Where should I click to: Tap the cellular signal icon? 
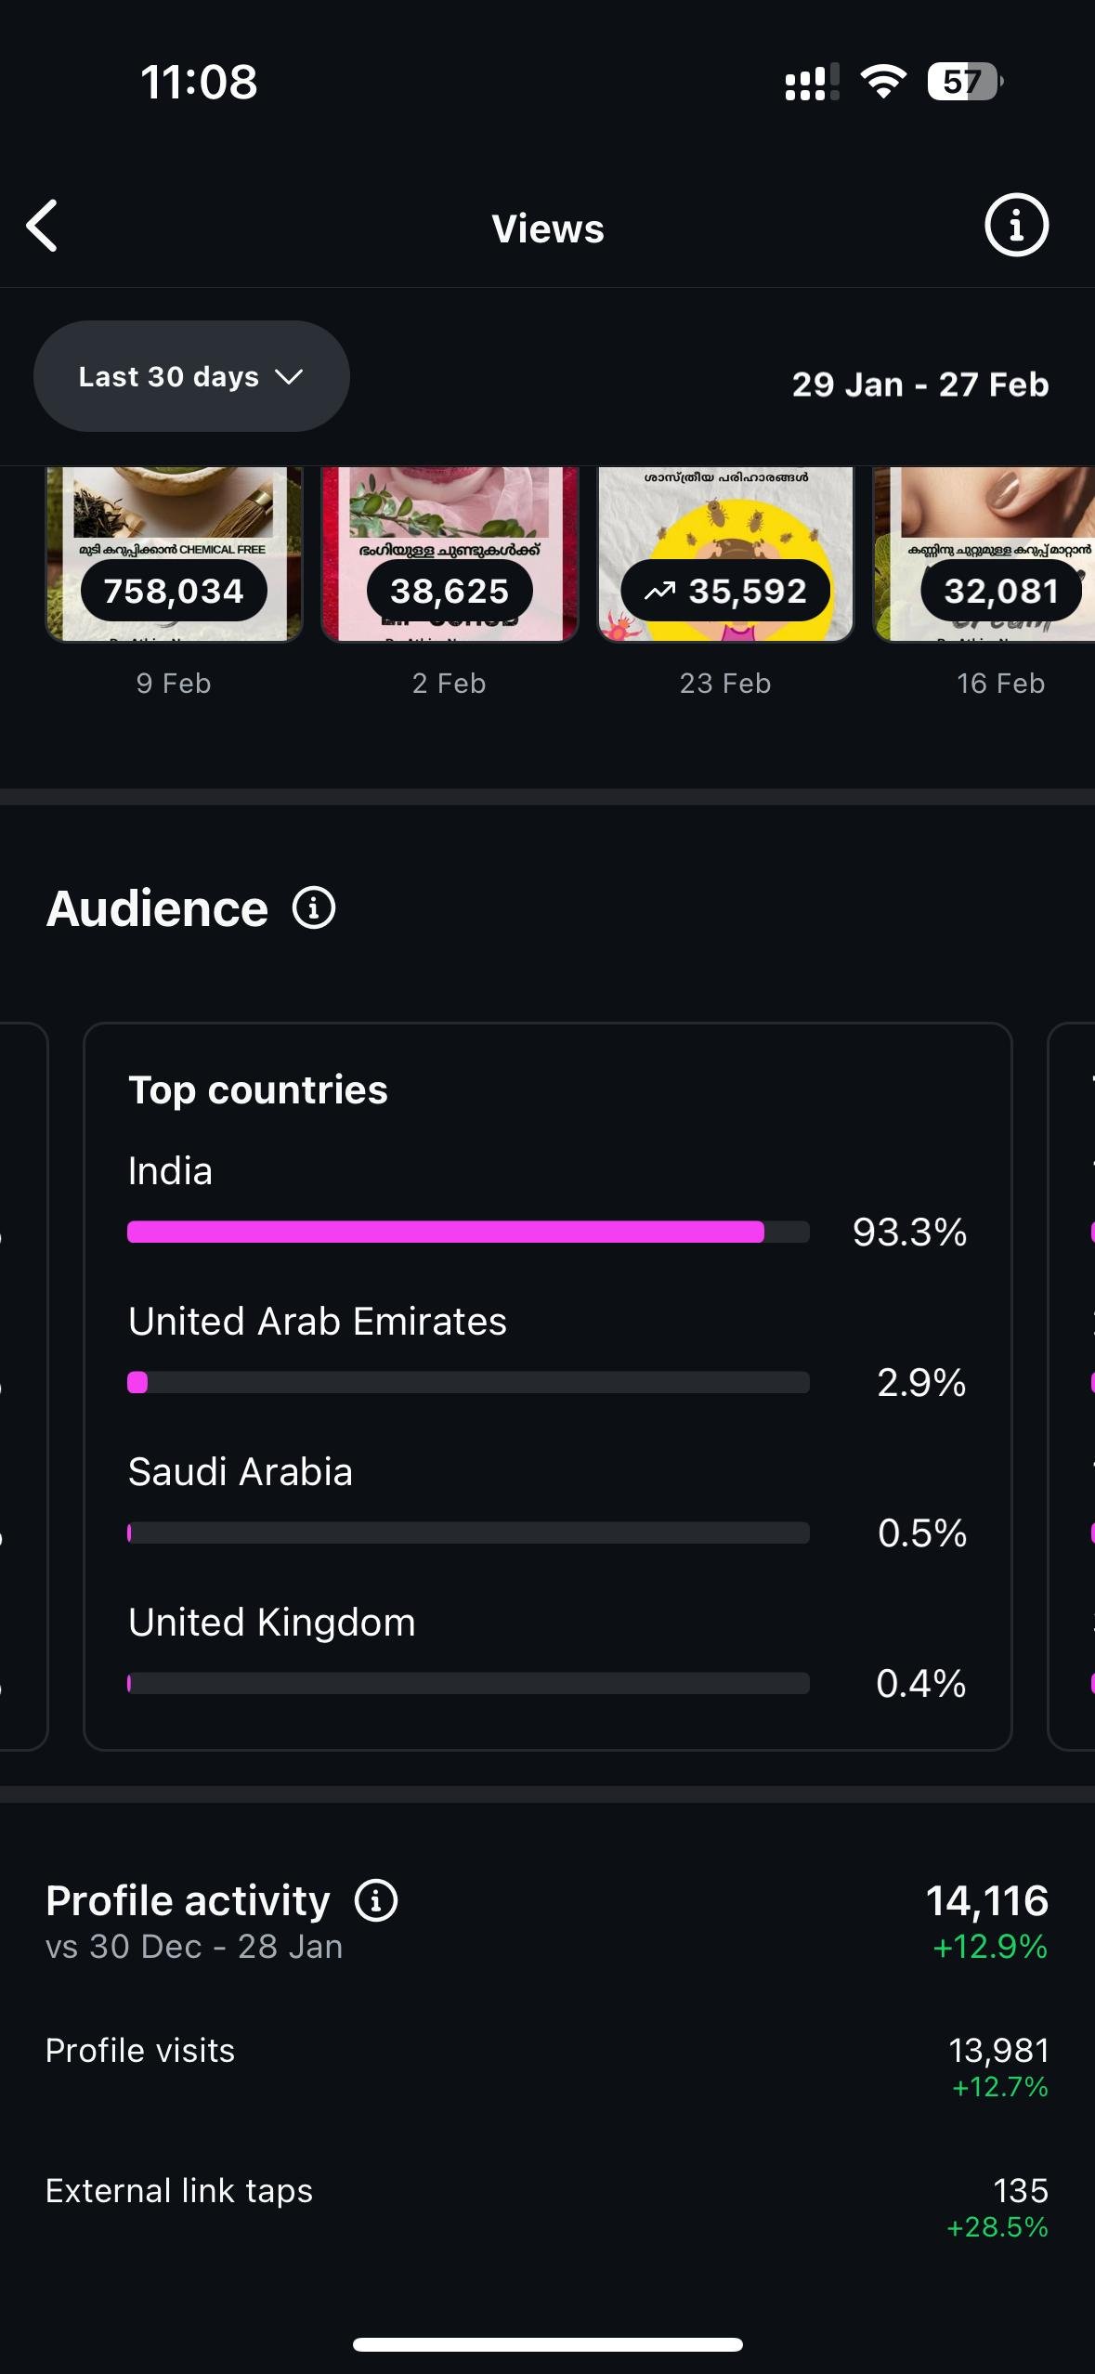point(812,82)
